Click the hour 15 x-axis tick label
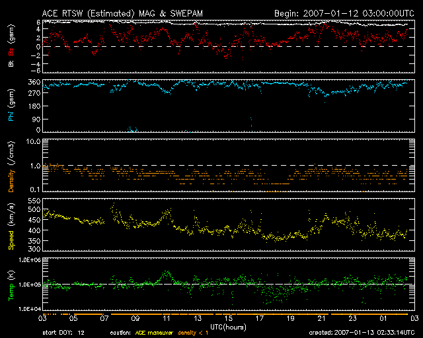423x338 pixels. tap(228, 318)
